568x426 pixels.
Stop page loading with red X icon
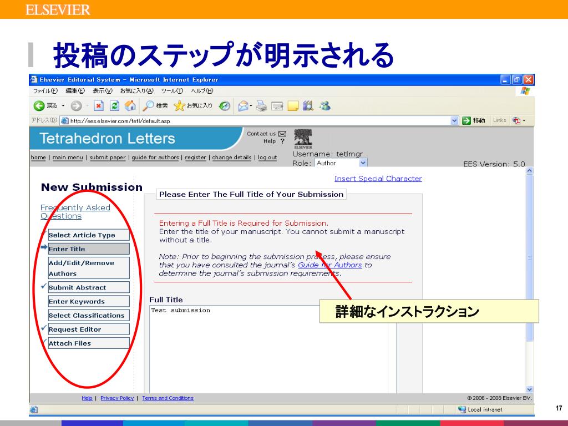tap(99, 106)
